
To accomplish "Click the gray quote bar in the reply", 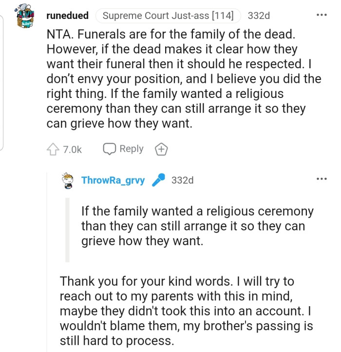I will [67, 230].
